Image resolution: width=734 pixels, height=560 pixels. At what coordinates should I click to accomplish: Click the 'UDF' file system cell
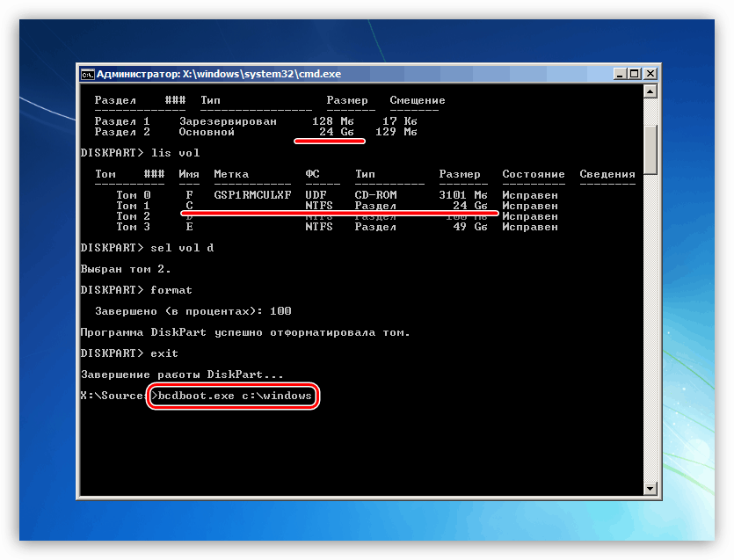(x=316, y=195)
